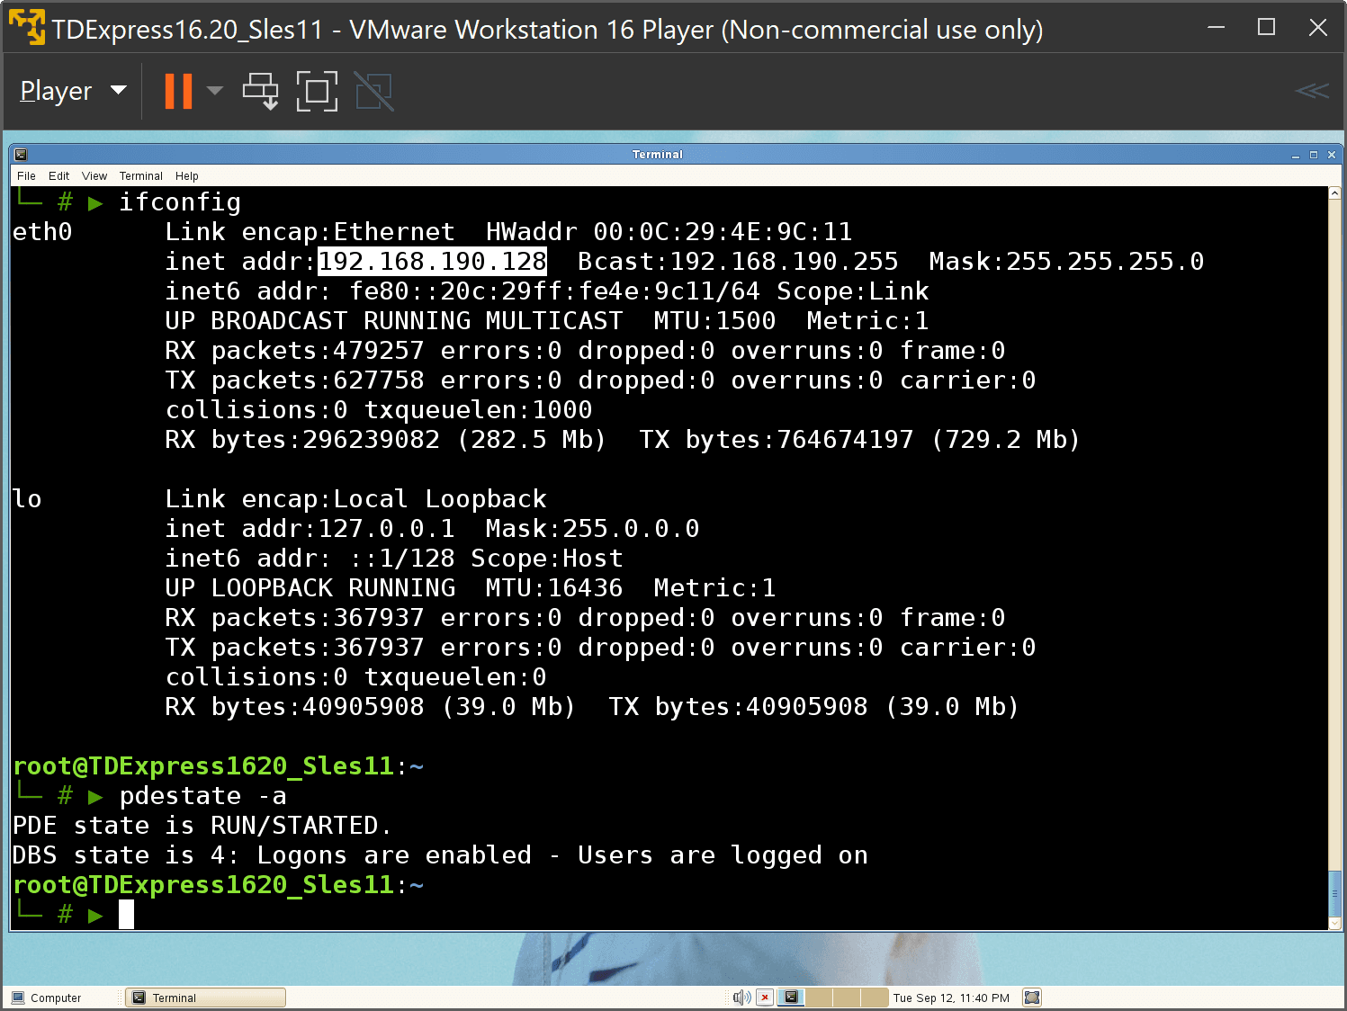Image resolution: width=1347 pixels, height=1011 pixels.
Task: Switch to the fourth workspace
Action: [875, 998]
